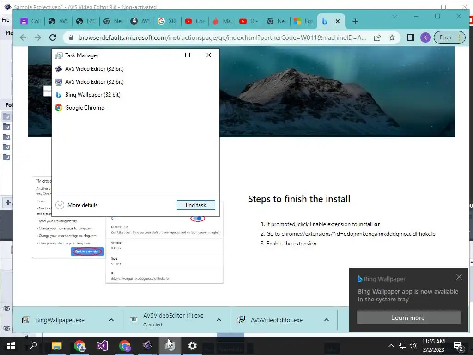Screen dimensions: 473x355
Task: Open options chevron for BingWallpaper.exe
Action: 111,320
